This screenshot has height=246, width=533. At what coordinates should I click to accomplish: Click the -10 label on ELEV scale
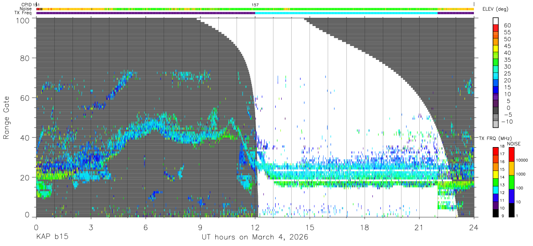click(x=507, y=122)
